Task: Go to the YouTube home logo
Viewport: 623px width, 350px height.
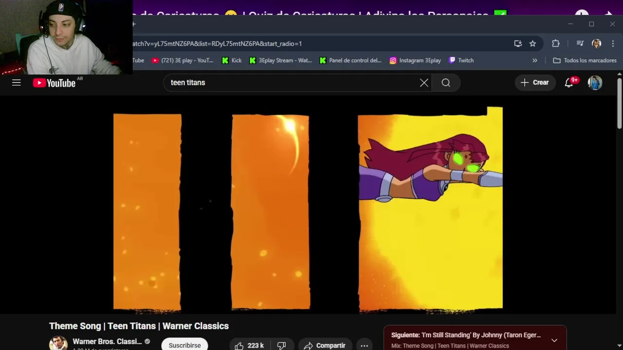Action: [x=54, y=83]
